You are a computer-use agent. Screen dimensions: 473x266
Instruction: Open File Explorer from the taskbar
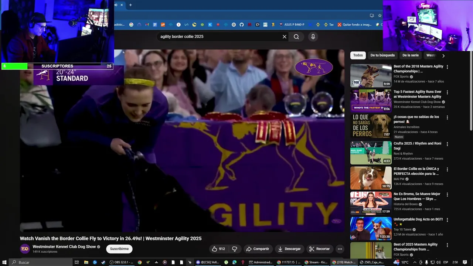coord(86,262)
